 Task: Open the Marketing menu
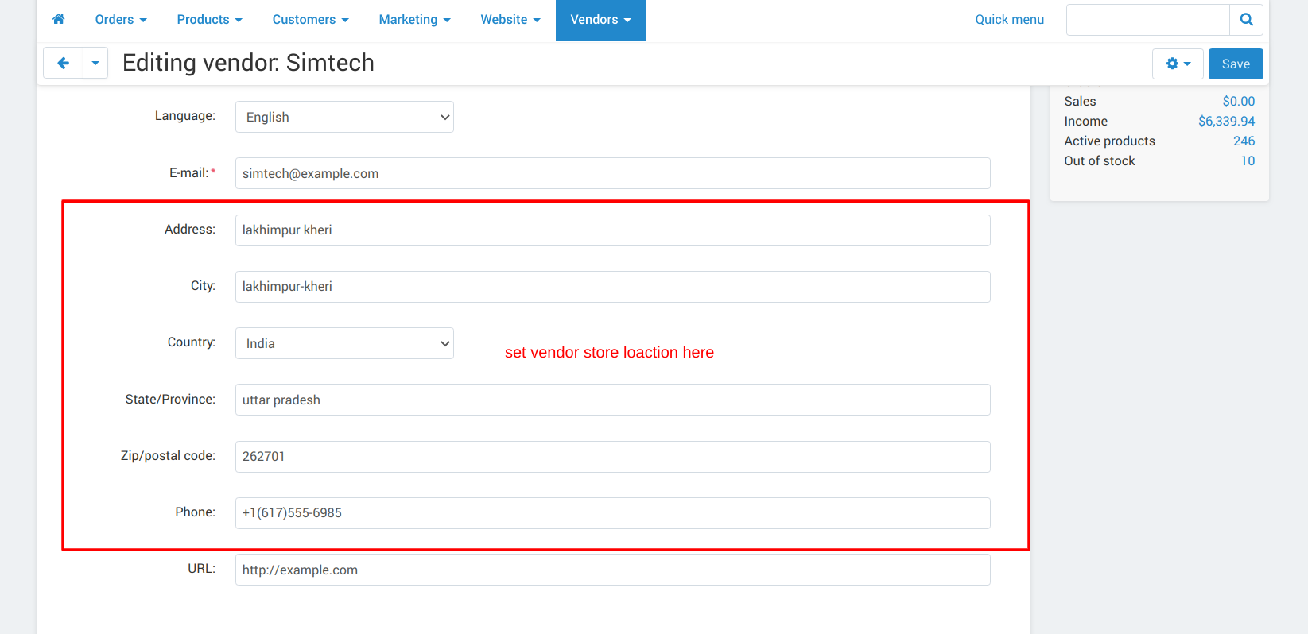(x=414, y=20)
